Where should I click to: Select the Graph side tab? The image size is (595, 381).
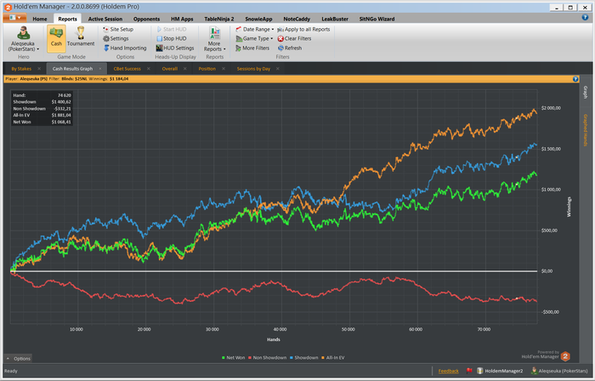click(586, 92)
